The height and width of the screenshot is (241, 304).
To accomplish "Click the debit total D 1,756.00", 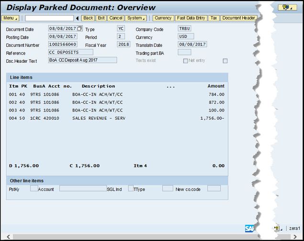I will click(x=24, y=166).
